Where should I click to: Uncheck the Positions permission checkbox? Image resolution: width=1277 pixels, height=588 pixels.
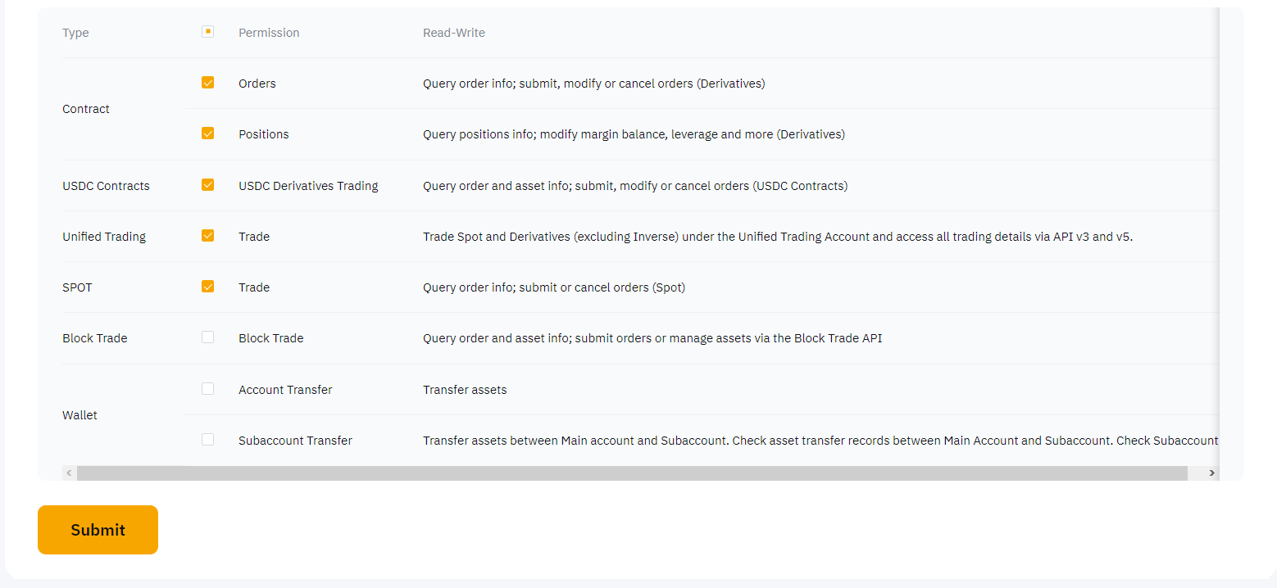coord(208,133)
